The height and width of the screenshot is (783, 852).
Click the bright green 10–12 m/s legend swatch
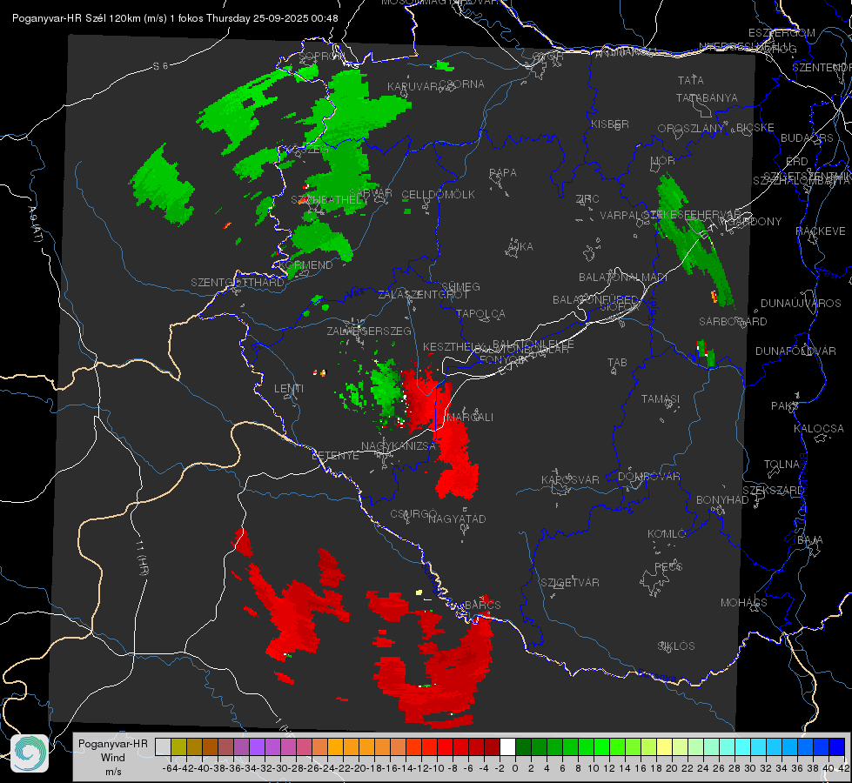click(601, 746)
